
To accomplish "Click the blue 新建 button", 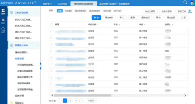I will click(x=96, y=18).
